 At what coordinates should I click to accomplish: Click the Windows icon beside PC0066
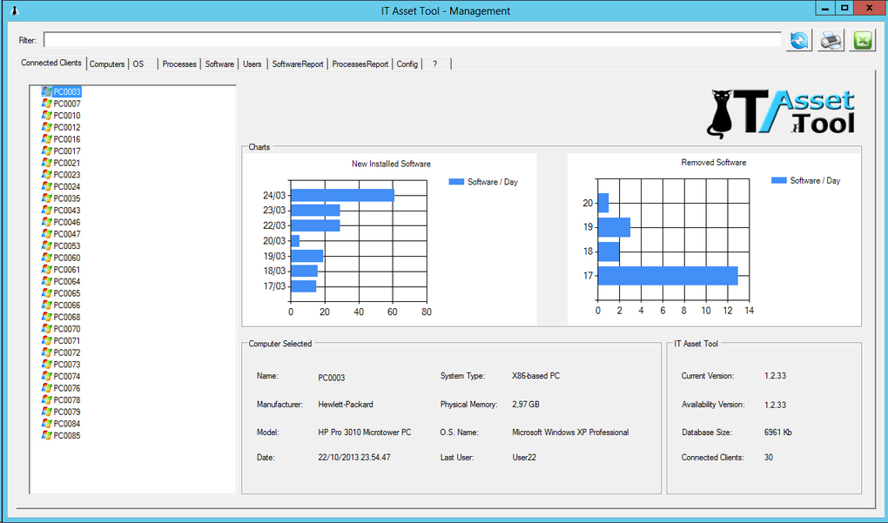coord(46,305)
